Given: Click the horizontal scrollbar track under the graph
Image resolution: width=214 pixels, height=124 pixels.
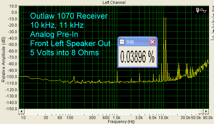Looking at the screenshot, I should click(x=114, y=111).
